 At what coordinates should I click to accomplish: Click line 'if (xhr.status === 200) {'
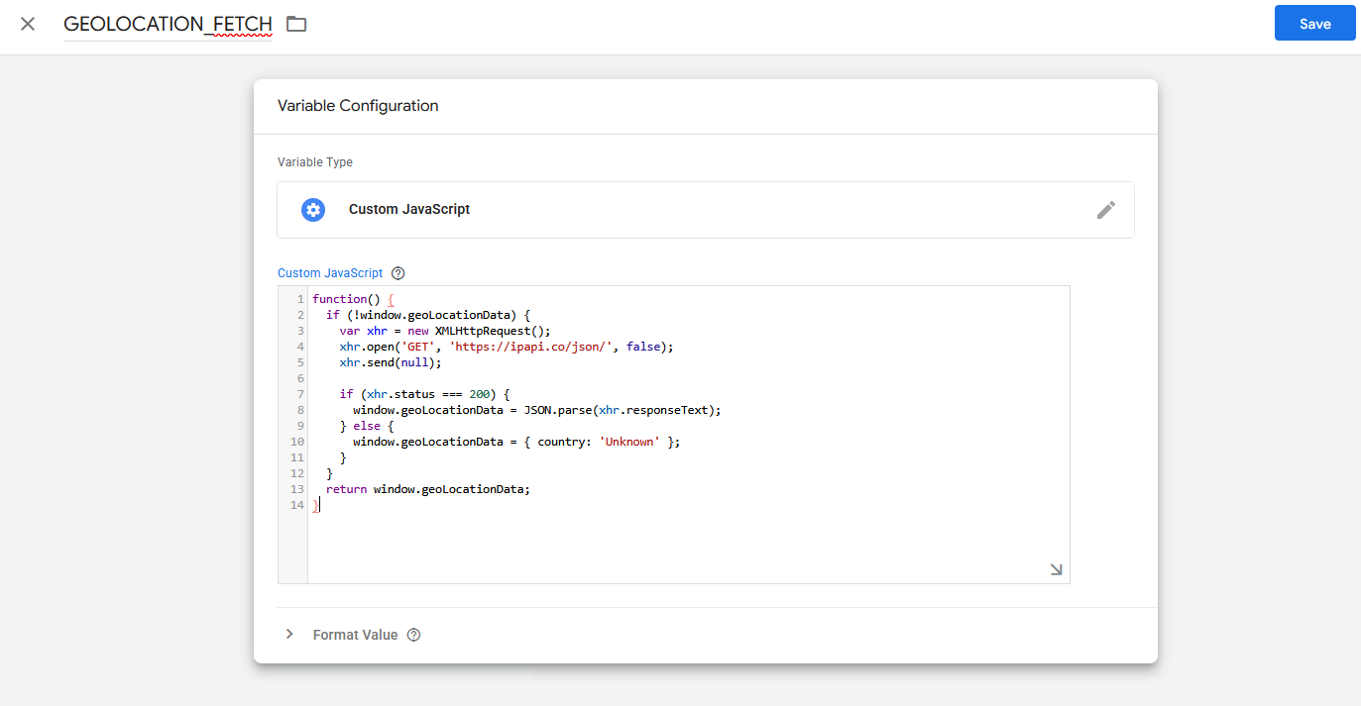(x=424, y=394)
